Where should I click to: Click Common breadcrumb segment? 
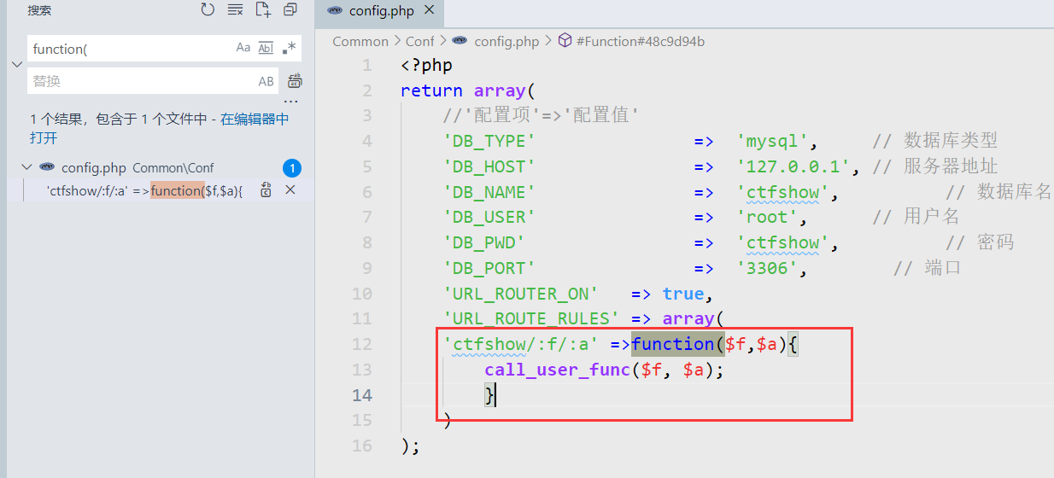pyautogui.click(x=360, y=41)
